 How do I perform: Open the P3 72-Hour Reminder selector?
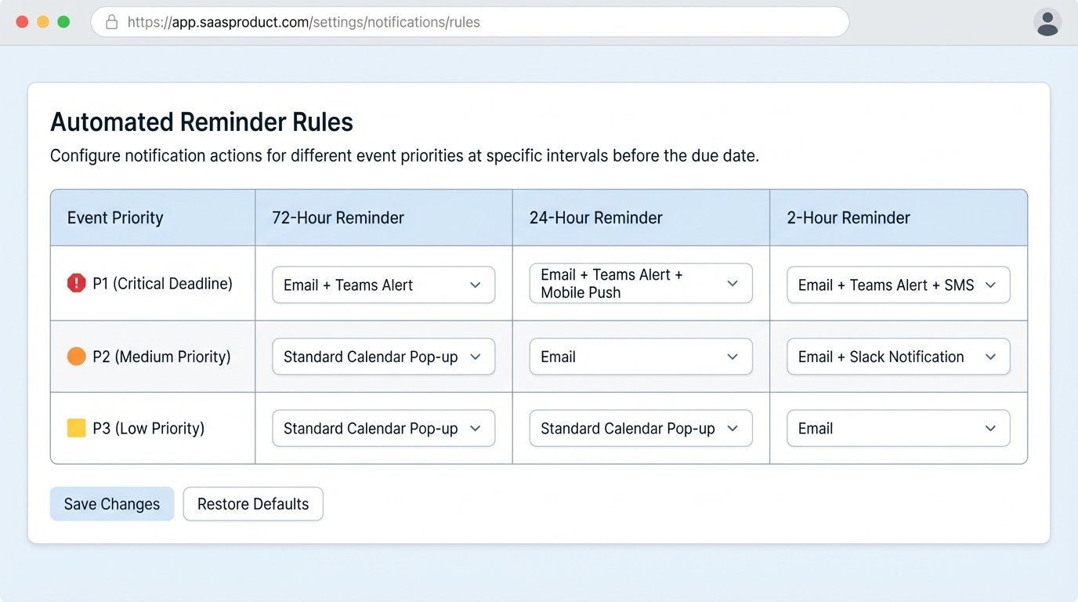click(383, 428)
